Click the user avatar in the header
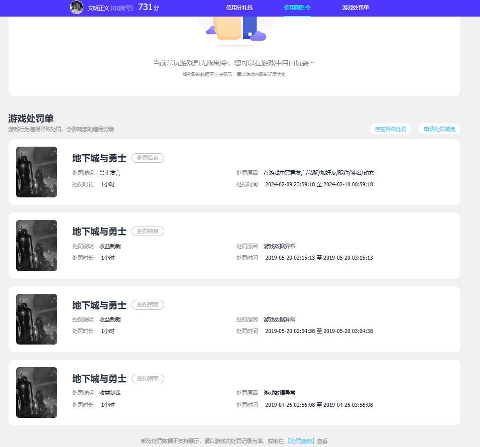 pyautogui.click(x=76, y=8)
